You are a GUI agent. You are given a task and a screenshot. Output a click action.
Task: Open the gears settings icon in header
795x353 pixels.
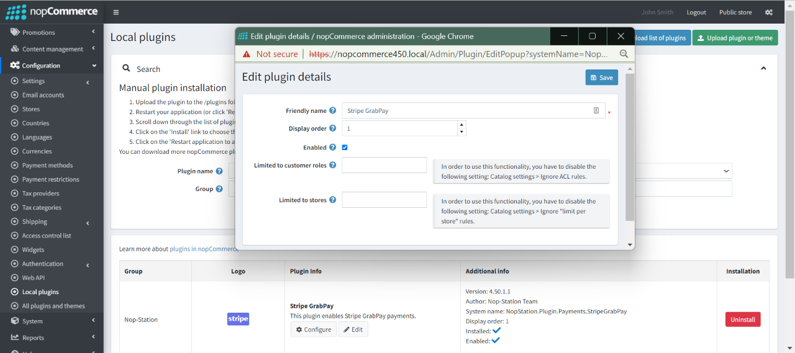point(769,12)
